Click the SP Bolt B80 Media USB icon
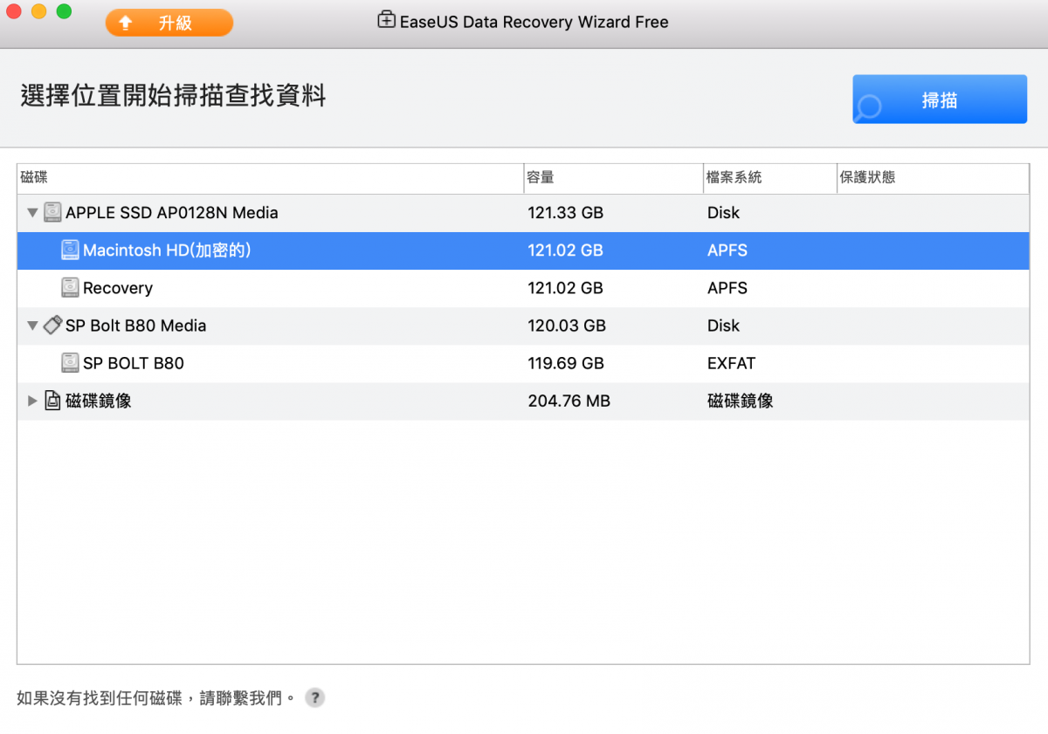Image resolution: width=1048 pixels, height=734 pixels. point(52,326)
